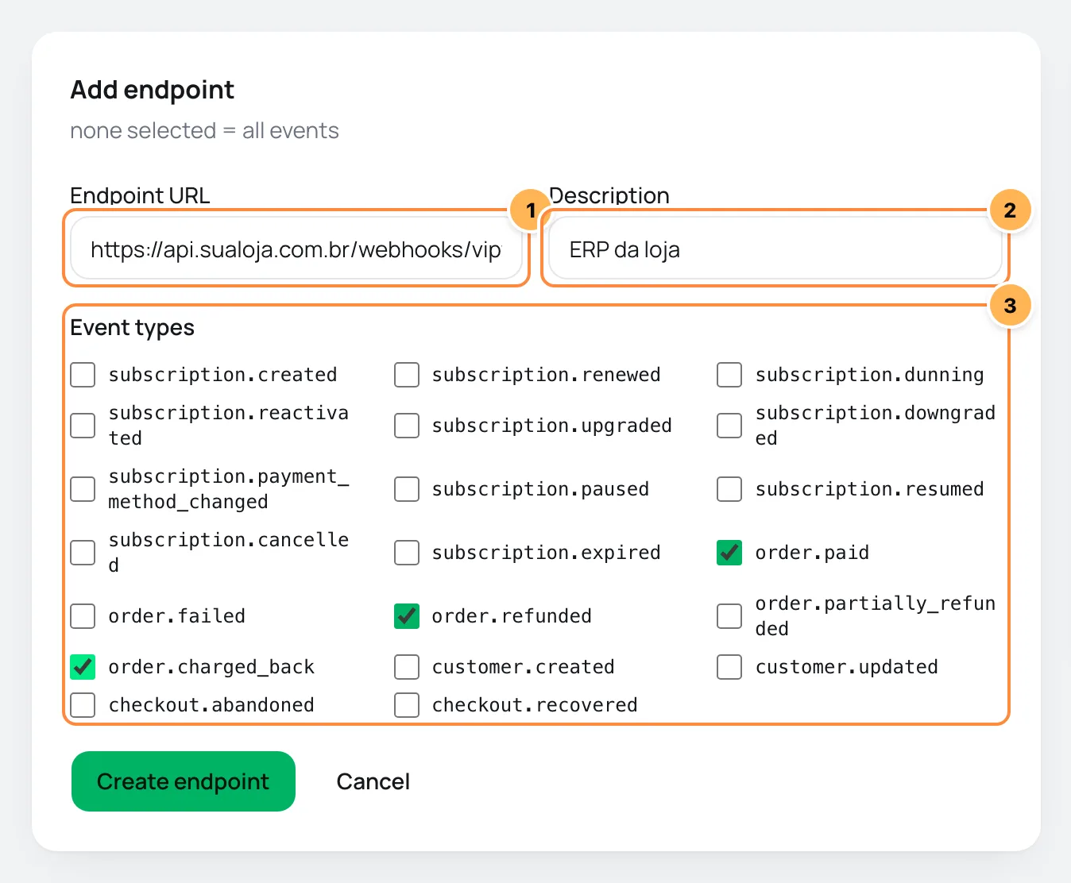1071x883 pixels.
Task: Tick the order.failed checkbox
Action: [83, 616]
